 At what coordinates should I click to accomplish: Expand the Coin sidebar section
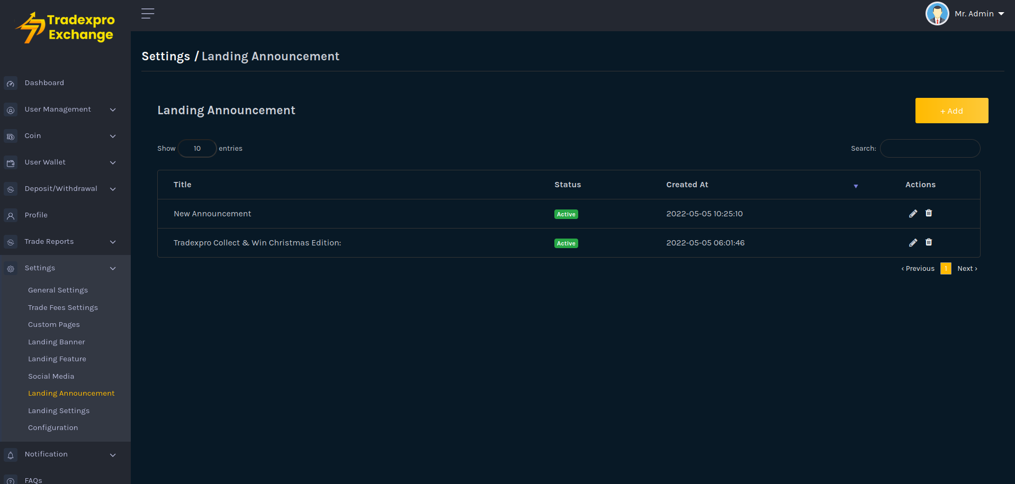pyautogui.click(x=33, y=136)
